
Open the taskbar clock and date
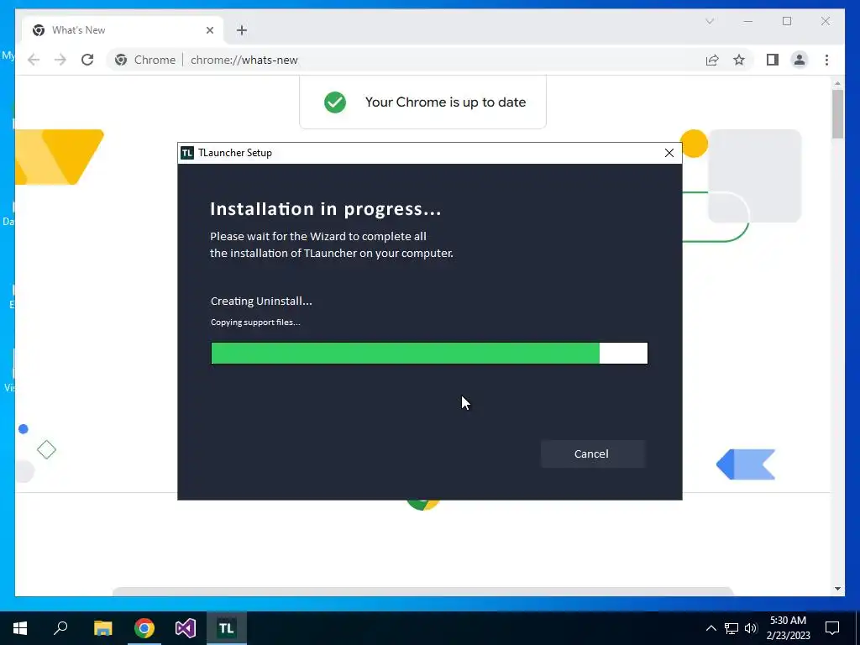(788, 628)
